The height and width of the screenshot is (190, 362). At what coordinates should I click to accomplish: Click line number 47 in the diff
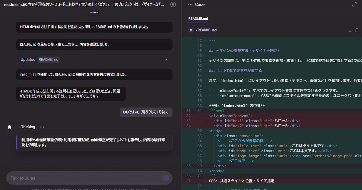coord(199,41)
